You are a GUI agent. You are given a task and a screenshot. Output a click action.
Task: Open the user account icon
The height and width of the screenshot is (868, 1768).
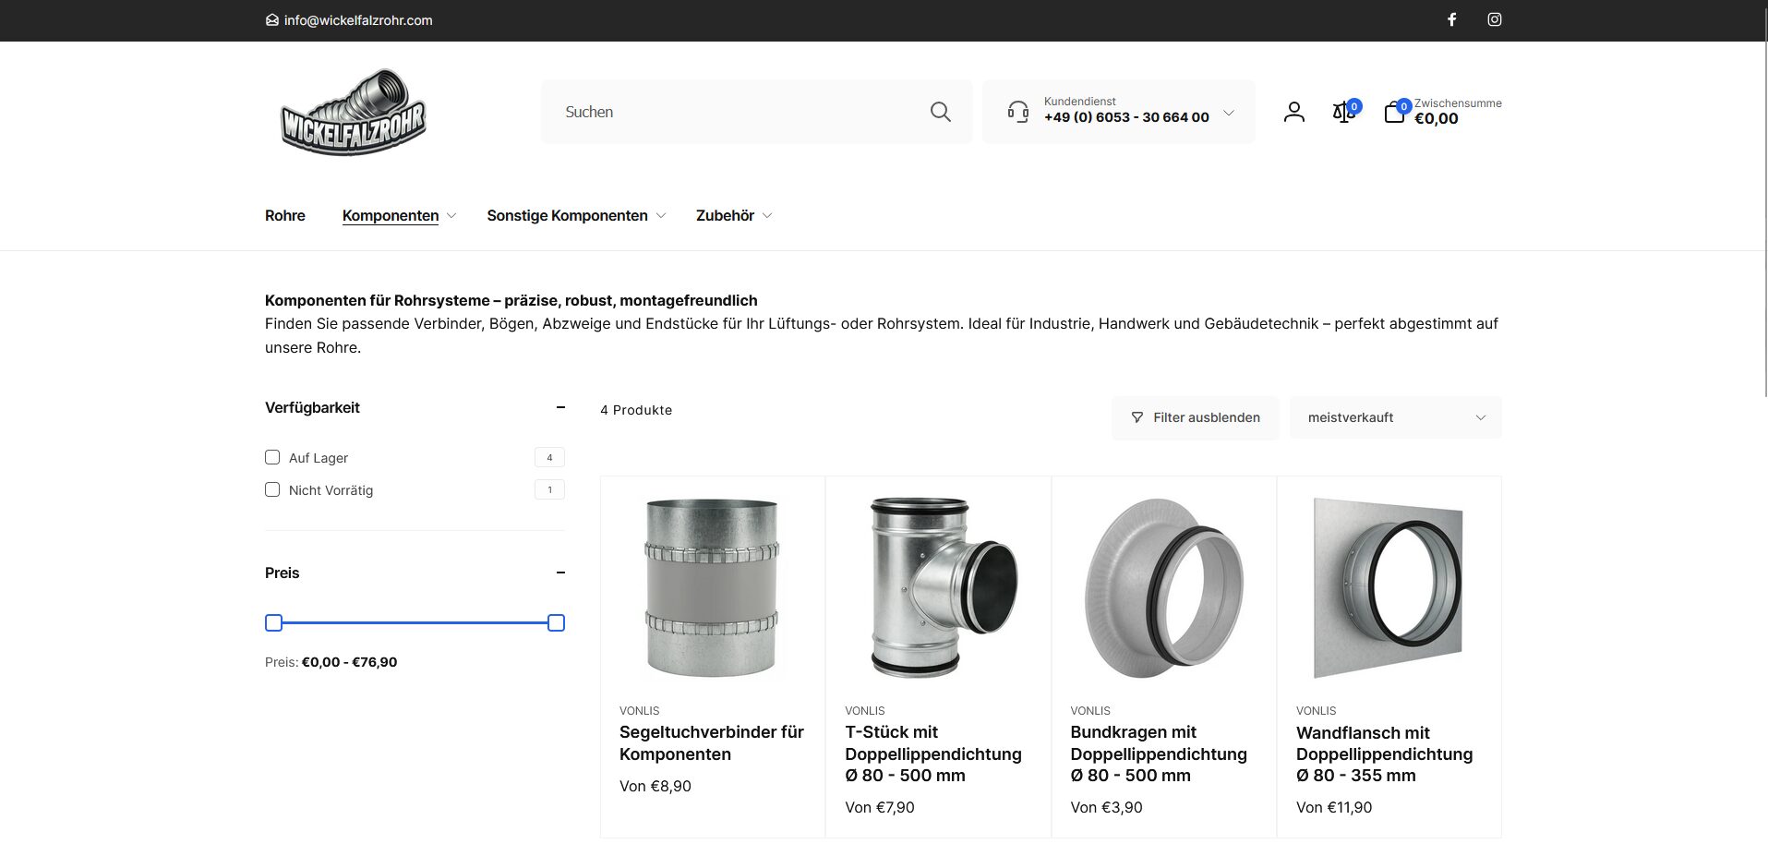point(1293,112)
